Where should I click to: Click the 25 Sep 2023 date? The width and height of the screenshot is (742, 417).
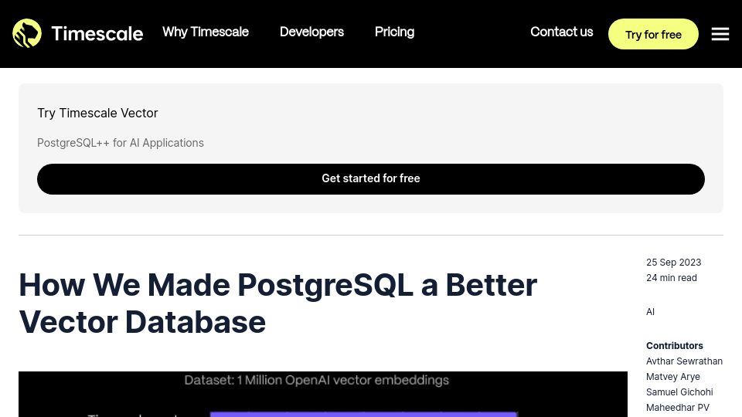673,263
